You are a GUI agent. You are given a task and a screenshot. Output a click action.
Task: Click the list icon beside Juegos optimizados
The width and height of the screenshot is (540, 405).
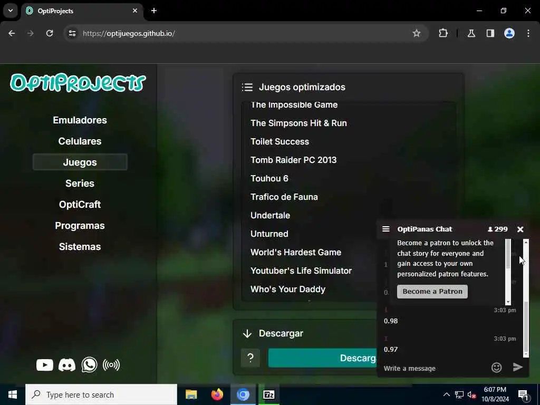point(247,87)
